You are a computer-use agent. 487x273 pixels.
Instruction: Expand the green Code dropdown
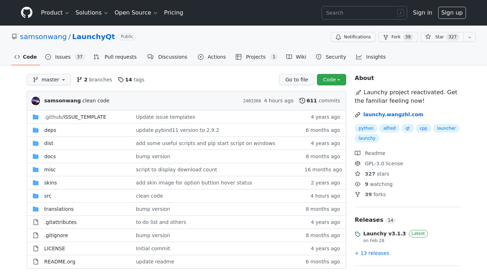coord(331,80)
